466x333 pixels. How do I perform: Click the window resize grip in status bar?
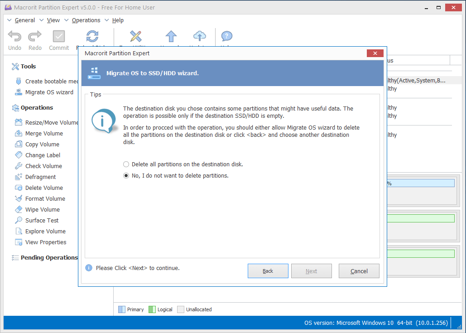pyautogui.click(x=459, y=327)
